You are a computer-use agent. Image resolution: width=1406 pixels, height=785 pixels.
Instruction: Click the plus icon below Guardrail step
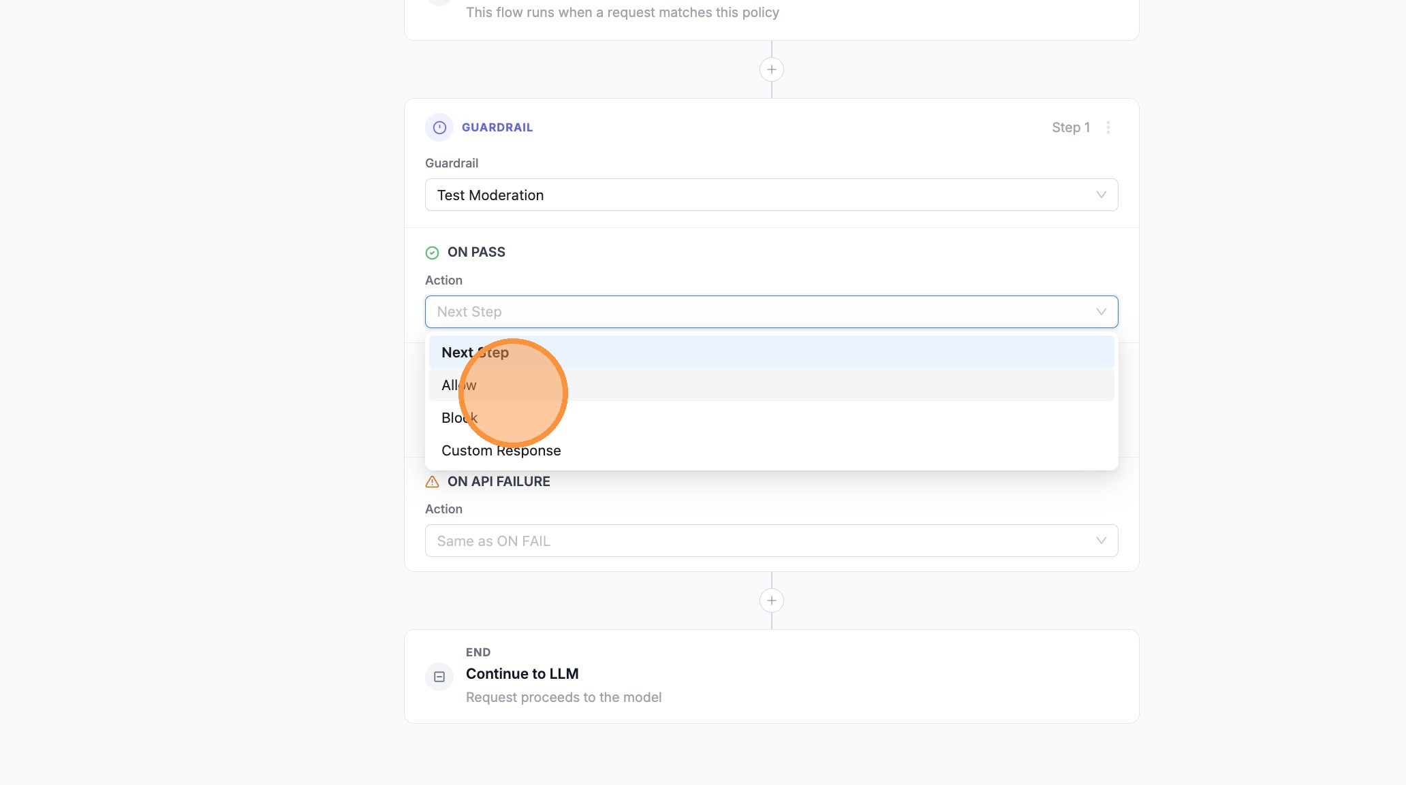pos(771,600)
